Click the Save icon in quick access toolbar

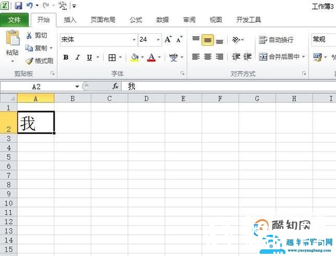tap(18, 6)
